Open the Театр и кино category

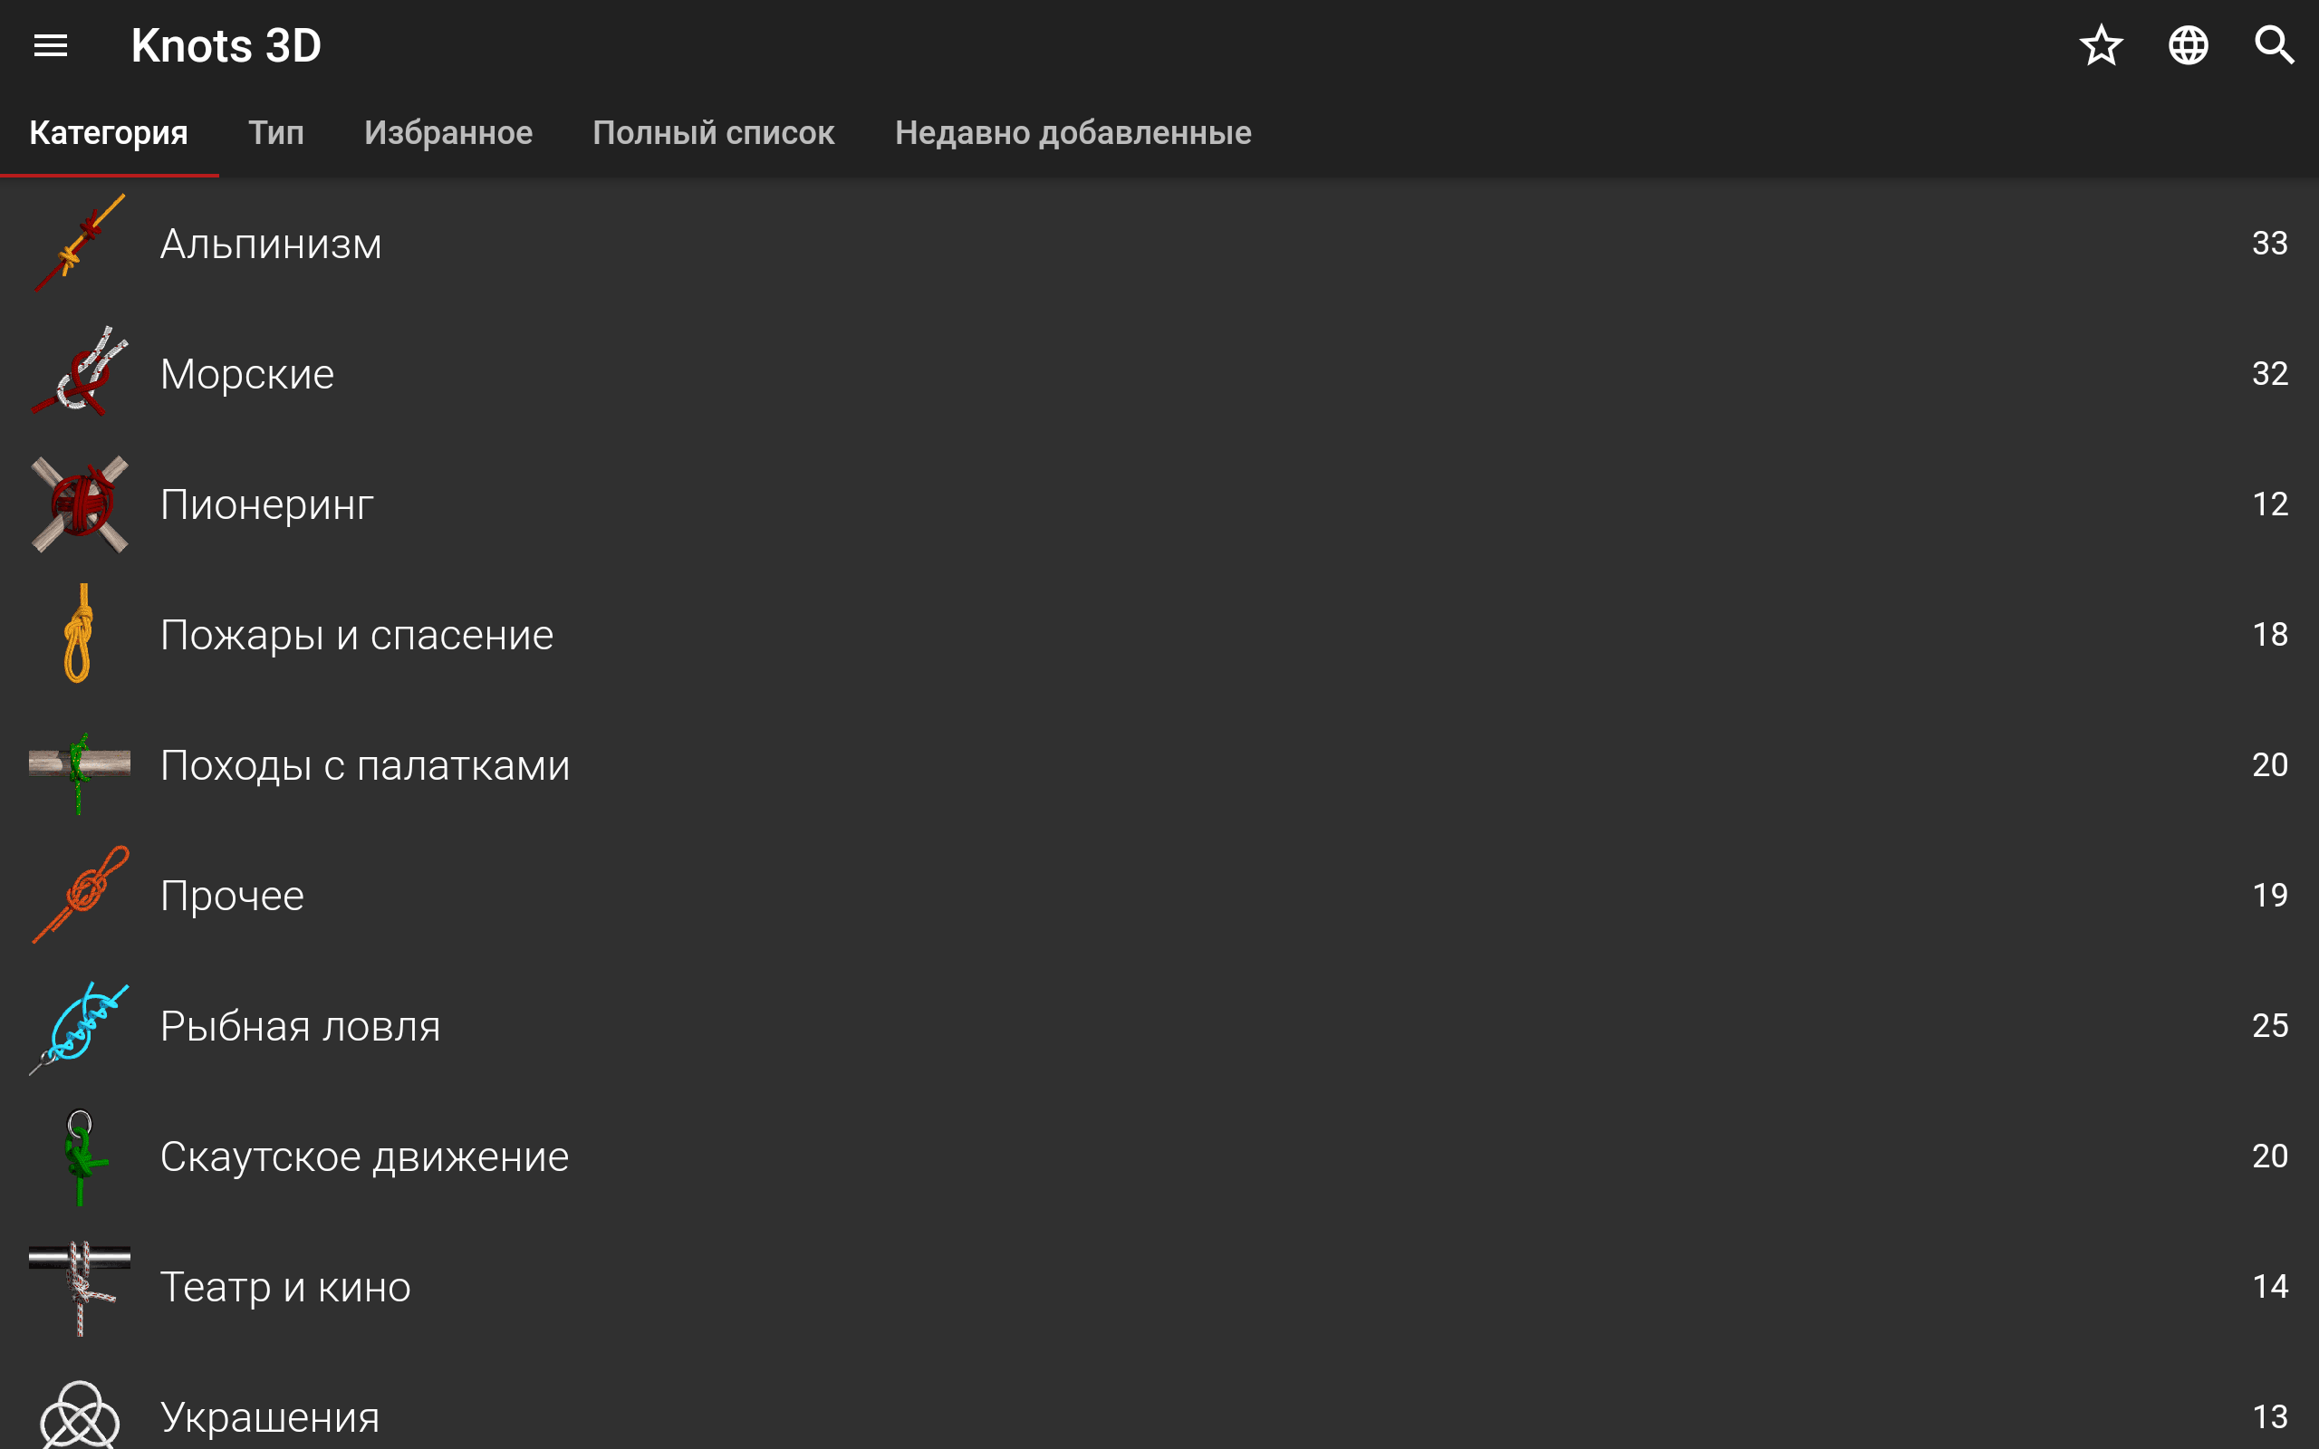tap(284, 1286)
